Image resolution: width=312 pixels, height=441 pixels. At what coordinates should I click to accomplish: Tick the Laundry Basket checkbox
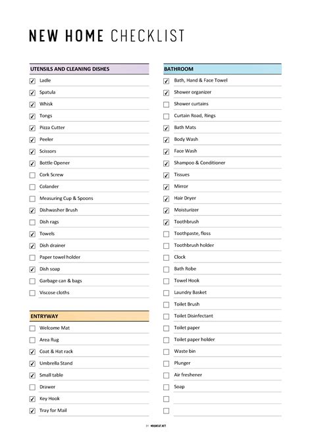(x=167, y=293)
